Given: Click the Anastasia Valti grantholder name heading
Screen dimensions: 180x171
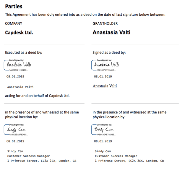Looking at the screenshot, I should [111, 32].
